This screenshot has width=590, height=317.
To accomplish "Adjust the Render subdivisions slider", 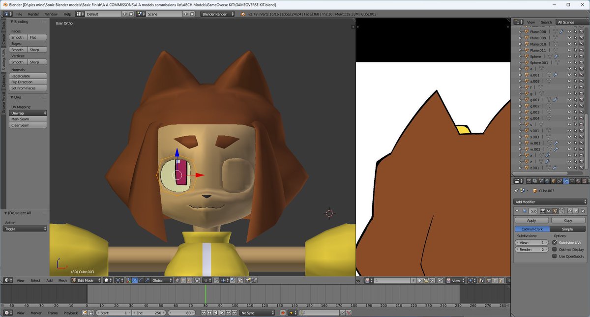I will [x=531, y=250].
